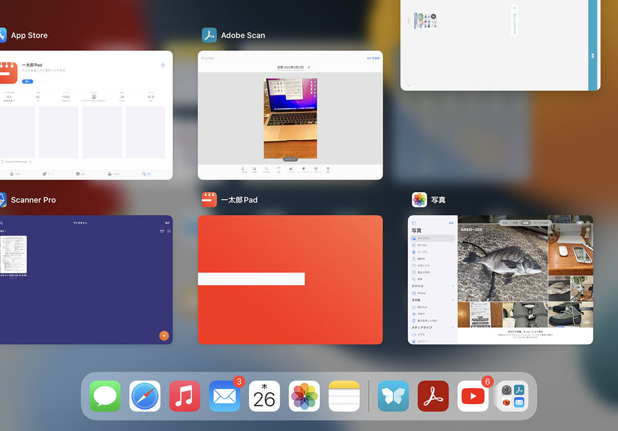Click 編集 in the Photos sidebar

coord(451,223)
